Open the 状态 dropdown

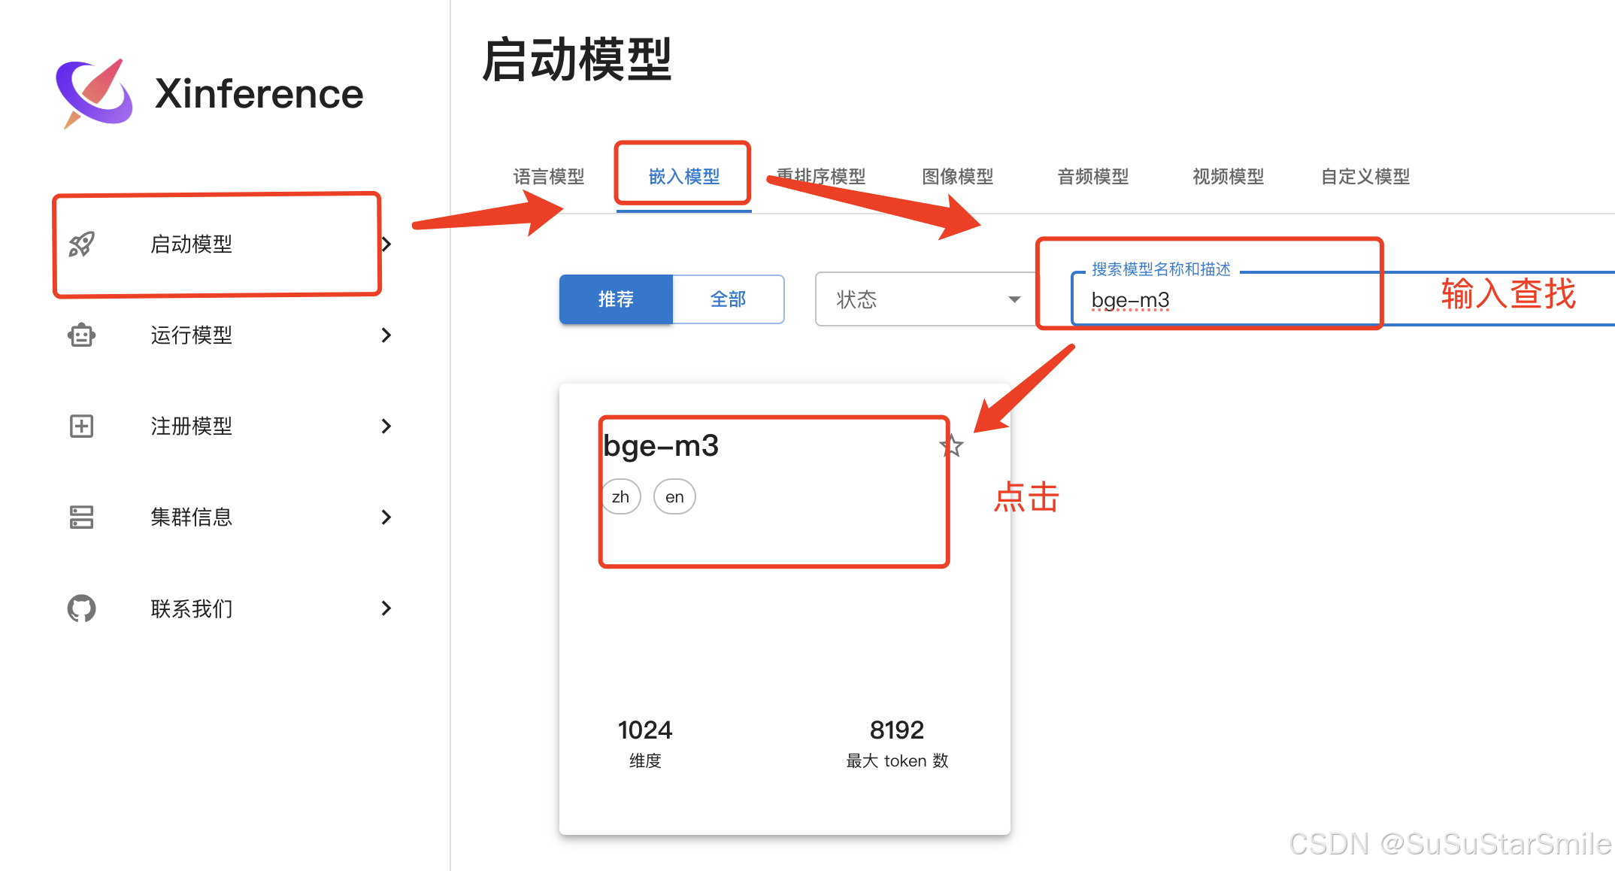pos(926,299)
